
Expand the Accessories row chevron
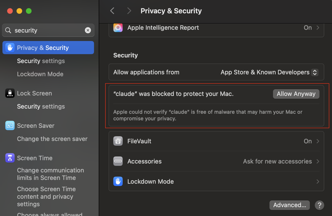(x=318, y=161)
